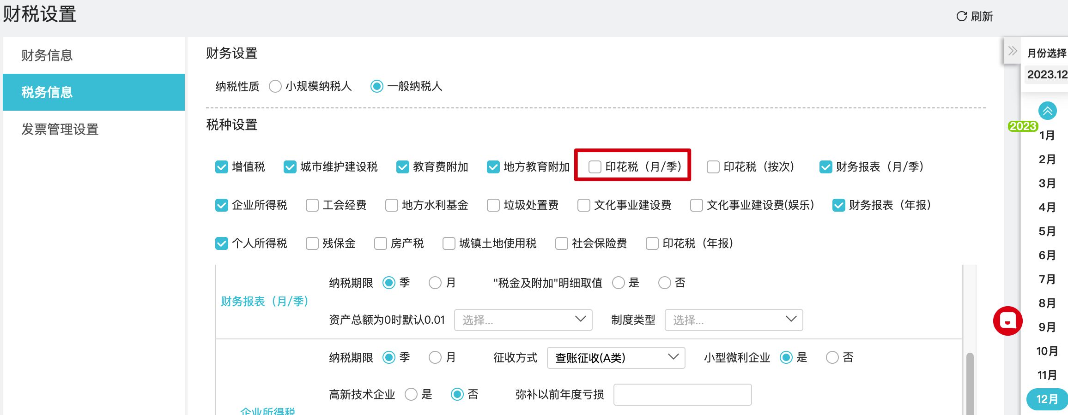Check the 印花税（月/季）checkbox
1068x415 pixels.
pyautogui.click(x=595, y=167)
